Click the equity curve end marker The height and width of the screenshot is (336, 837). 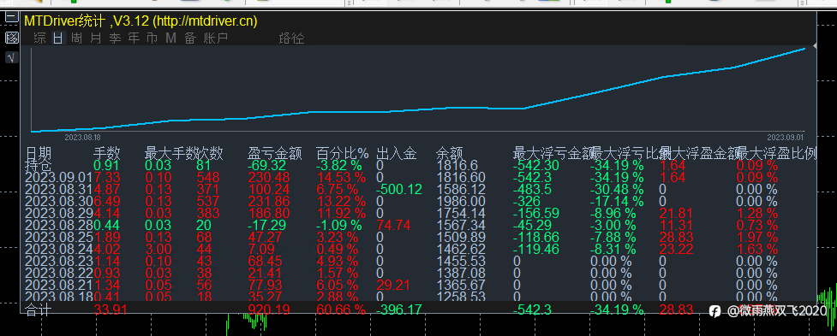point(815,47)
